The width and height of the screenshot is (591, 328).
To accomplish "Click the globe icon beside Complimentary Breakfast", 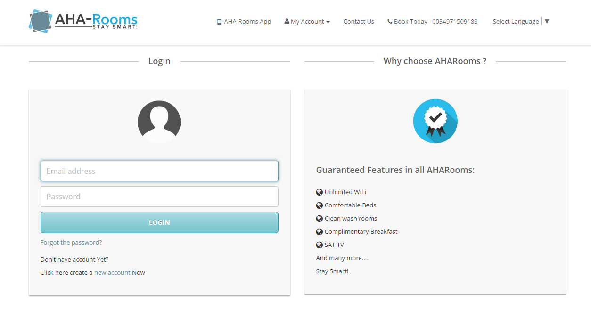I will click(320, 232).
